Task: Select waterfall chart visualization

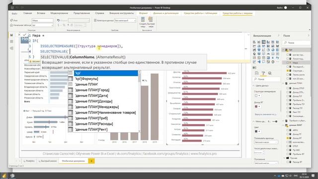Action: tap(254, 50)
